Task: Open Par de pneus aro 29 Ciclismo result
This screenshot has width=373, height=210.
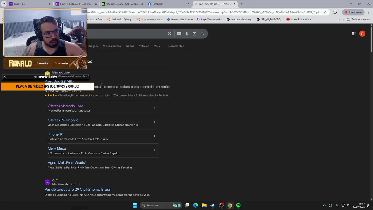Action: (x=78, y=190)
